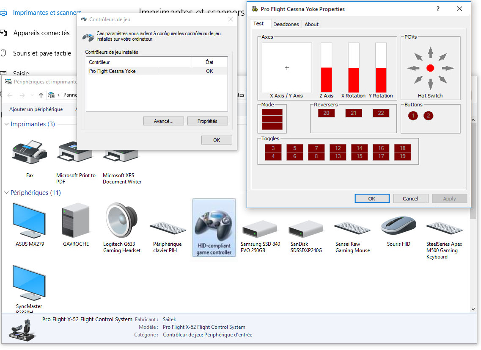The image size is (481, 350).
Task: Click reverser indicator 20
Action: (x=327, y=113)
